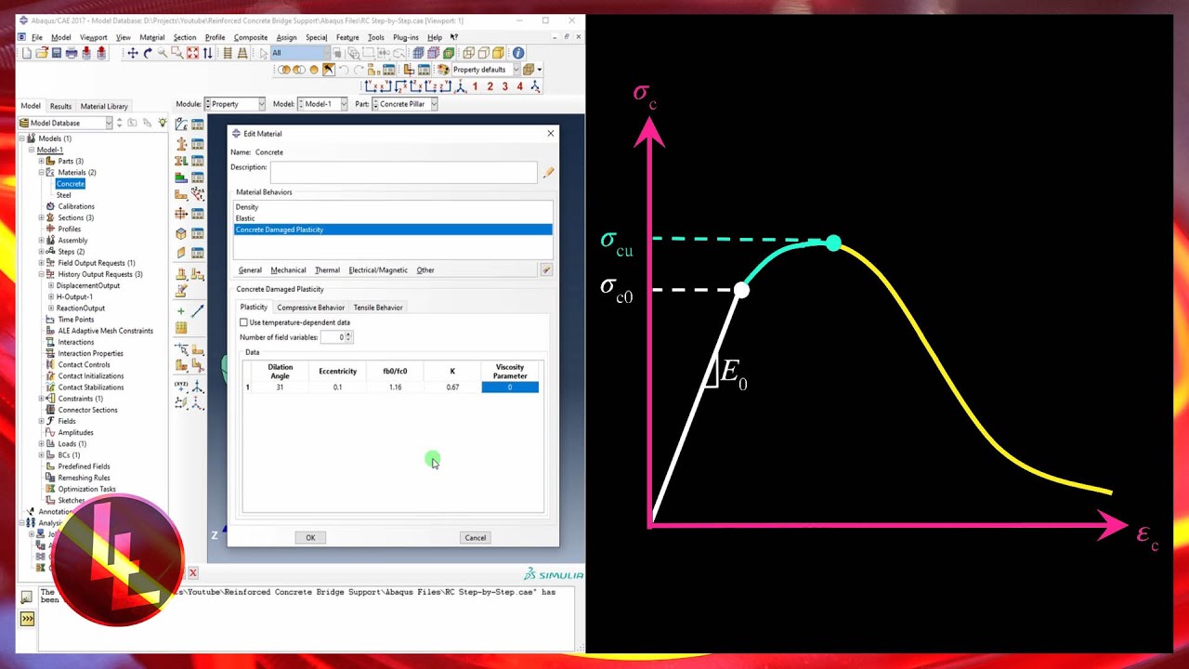
Task: Select Steel in the model tree
Action: 63,195
